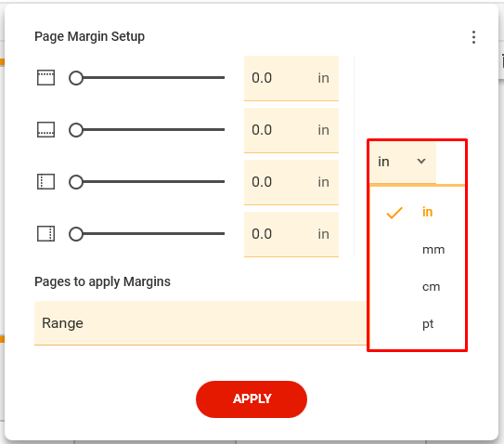Open the Range pages dropdown

pyautogui.click(x=200, y=323)
